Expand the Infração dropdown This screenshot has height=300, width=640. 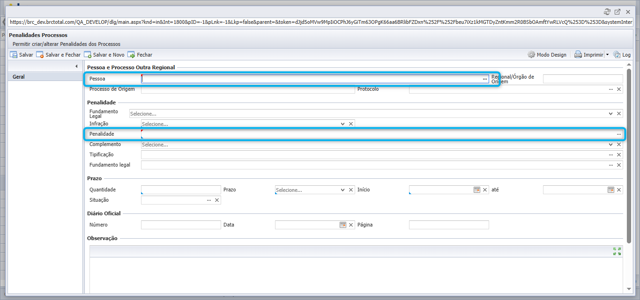(343, 124)
